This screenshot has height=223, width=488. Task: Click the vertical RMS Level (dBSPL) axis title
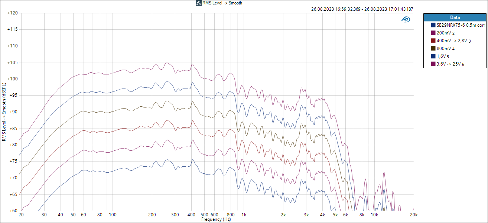(4, 111)
